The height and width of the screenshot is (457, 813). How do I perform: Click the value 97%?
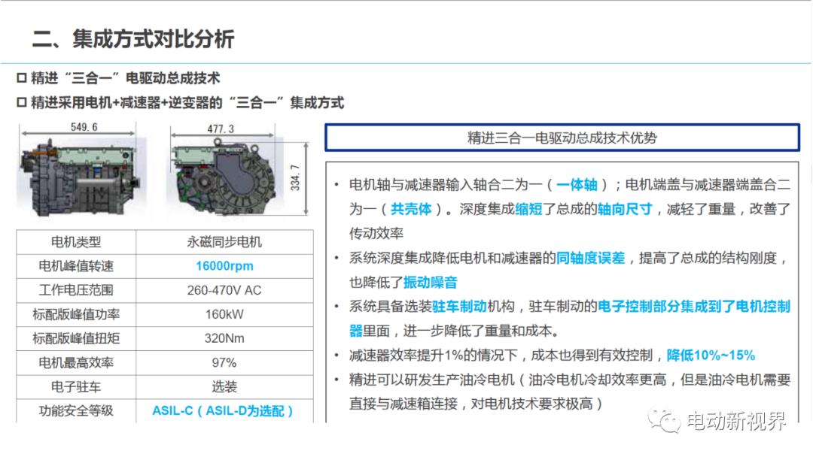point(224,363)
